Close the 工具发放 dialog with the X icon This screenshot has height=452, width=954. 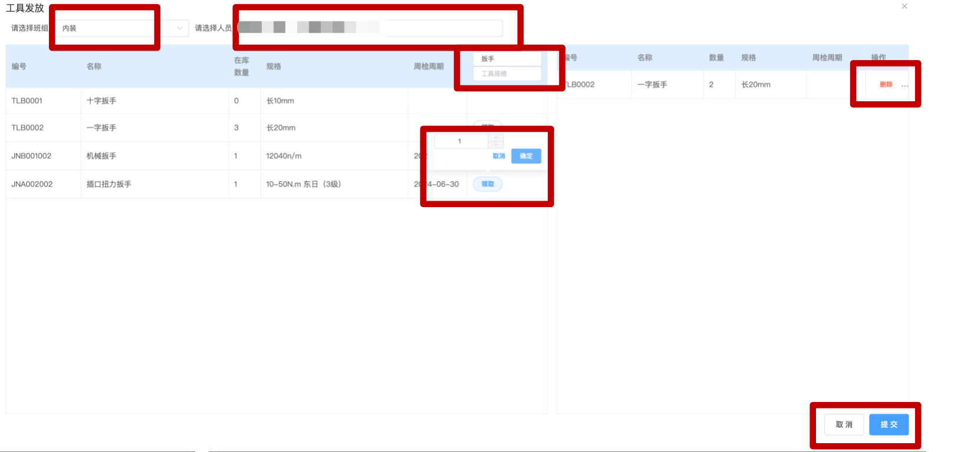point(904,6)
